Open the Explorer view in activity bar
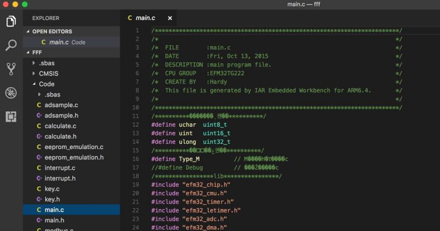This screenshot has width=440, height=231. (11, 22)
